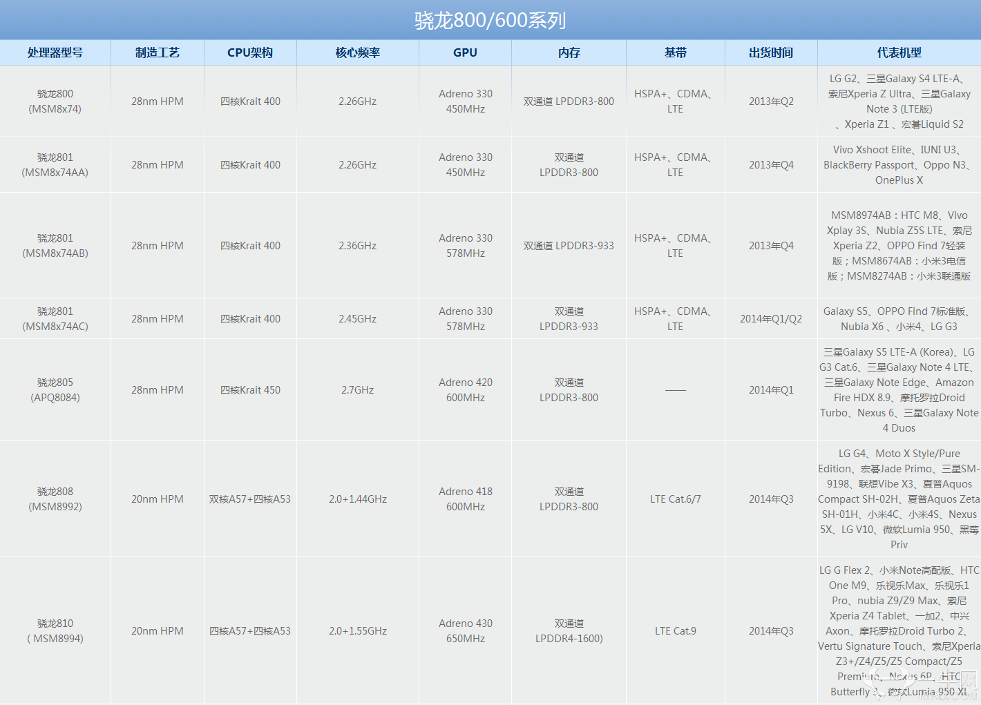Click 2.26GHz in the MSM8x74AA row
981x705 pixels.
coord(358,165)
